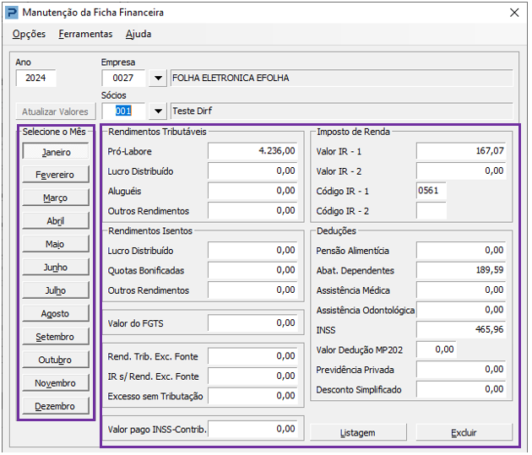Click the Valor IR - 1 field

461,151
